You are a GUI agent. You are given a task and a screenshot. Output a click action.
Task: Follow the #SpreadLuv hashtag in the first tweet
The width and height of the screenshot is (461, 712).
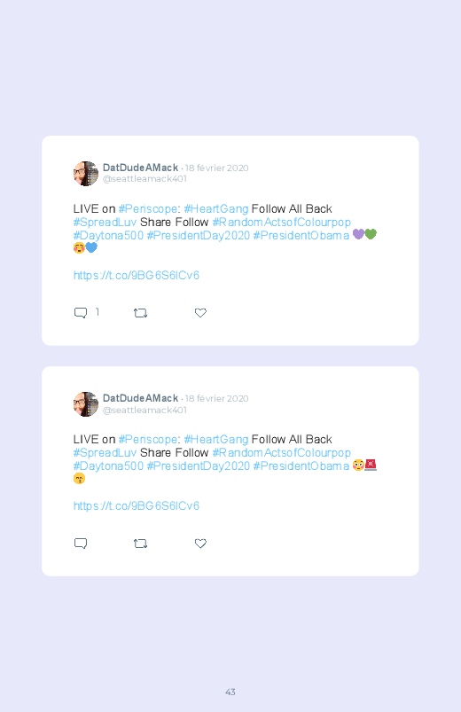tap(105, 222)
